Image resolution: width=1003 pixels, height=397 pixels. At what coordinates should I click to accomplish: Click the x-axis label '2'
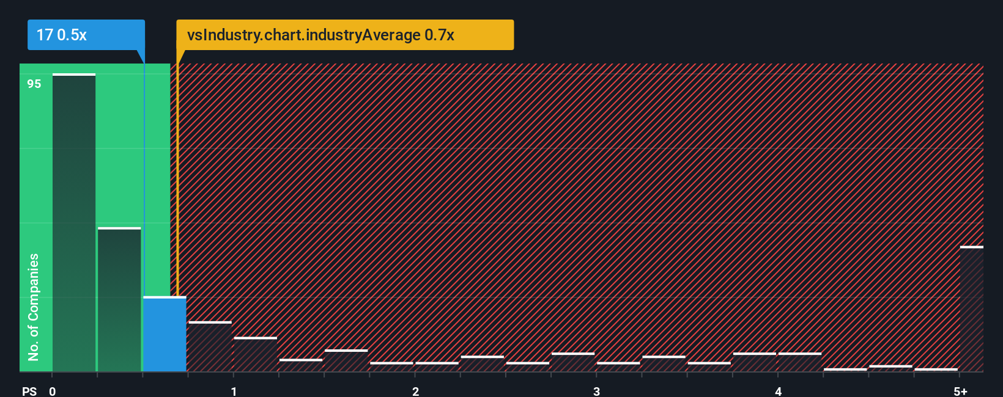415,391
